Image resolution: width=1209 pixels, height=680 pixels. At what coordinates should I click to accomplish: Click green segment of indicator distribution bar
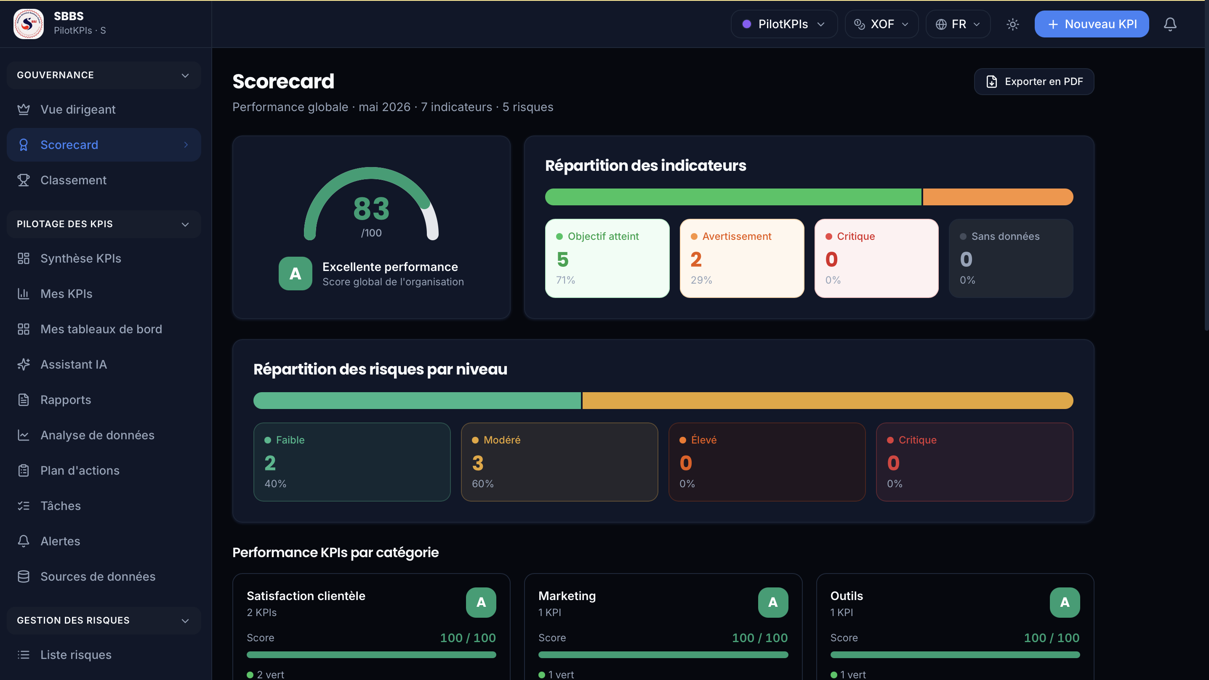733,197
